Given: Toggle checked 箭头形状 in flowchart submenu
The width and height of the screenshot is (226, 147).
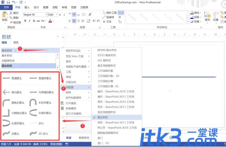Looking at the screenshot, I should [117, 117].
